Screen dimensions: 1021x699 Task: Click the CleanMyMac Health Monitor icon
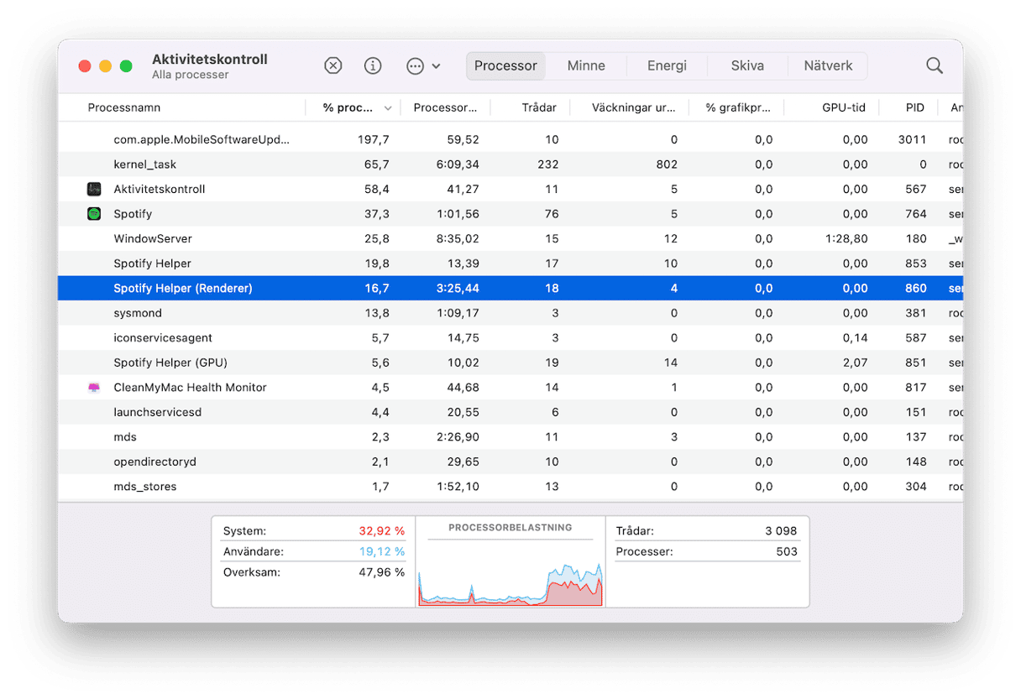coord(94,388)
